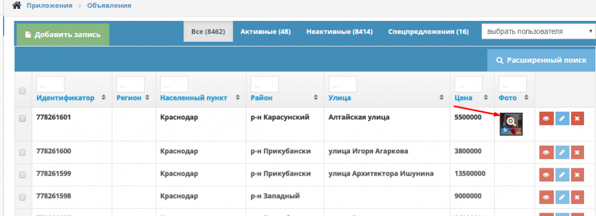Click the home icon in breadcrumb
The height and width of the screenshot is (216, 596).
click(x=16, y=6)
